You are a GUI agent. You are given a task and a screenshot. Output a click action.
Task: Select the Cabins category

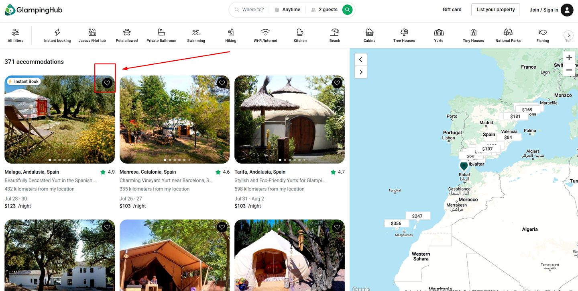pyautogui.click(x=369, y=35)
